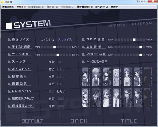Toggle Mio Kifune character voice portrait
Screen dimensions: 158x127
(x=106, y=77)
